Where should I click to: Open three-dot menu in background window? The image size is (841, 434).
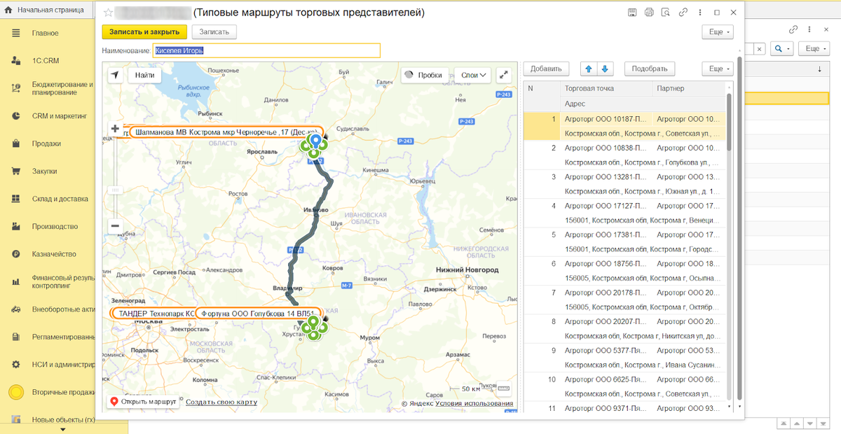pyautogui.click(x=810, y=29)
